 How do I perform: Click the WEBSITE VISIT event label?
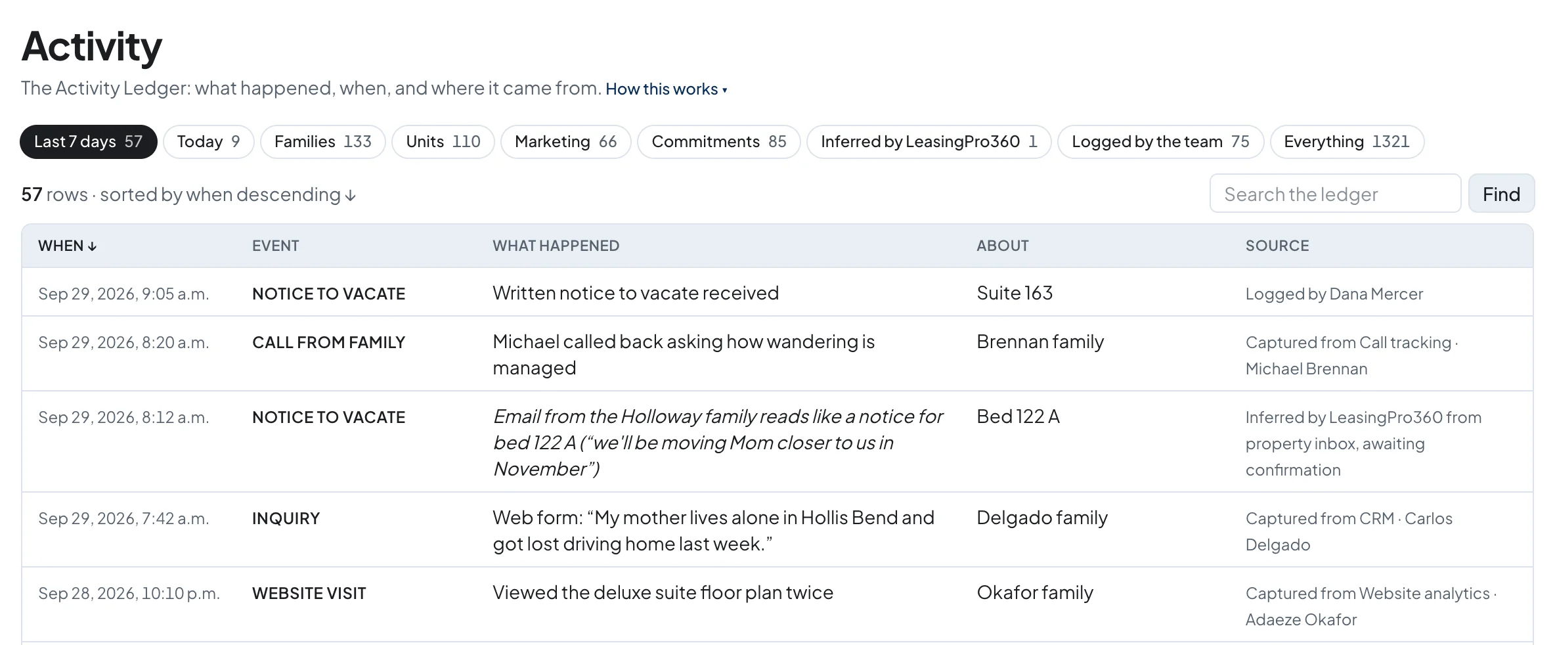[x=309, y=594]
